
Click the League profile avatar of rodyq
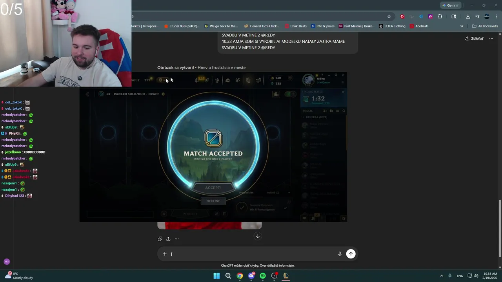tap(309, 80)
